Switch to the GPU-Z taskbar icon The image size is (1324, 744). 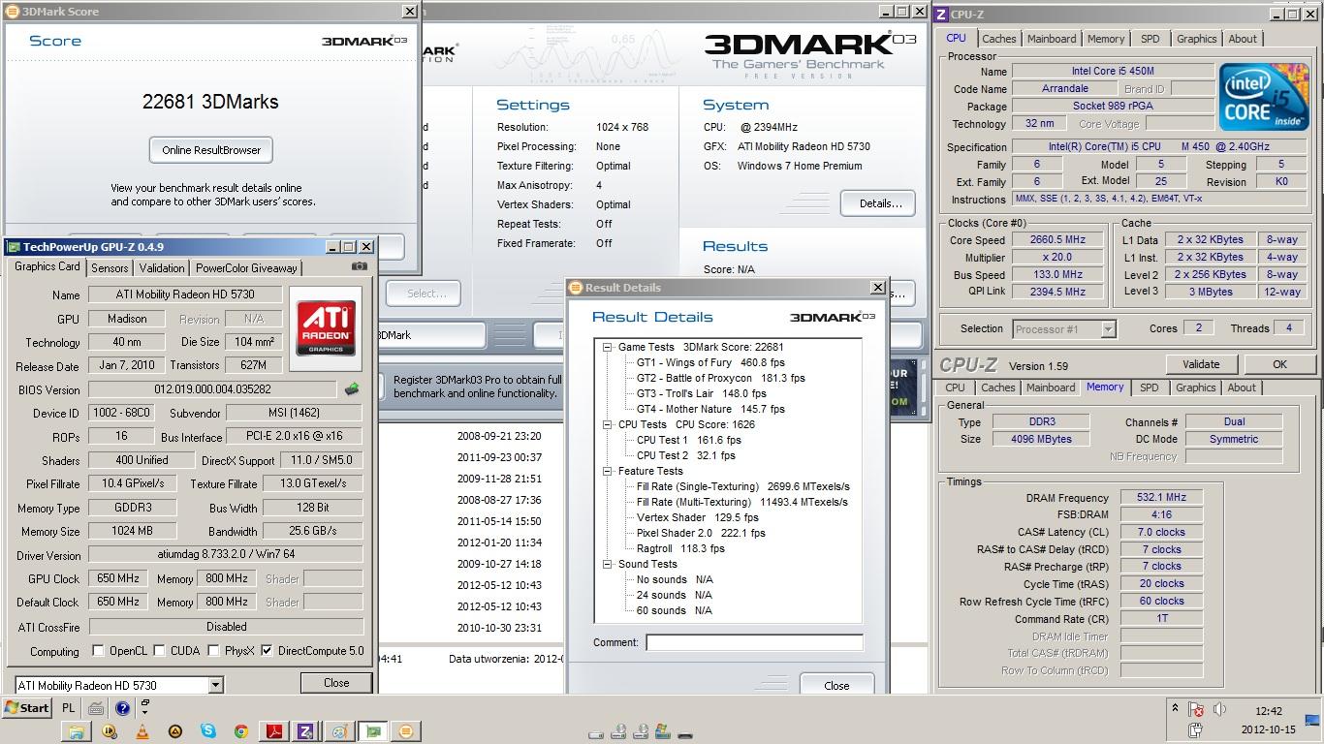click(372, 731)
